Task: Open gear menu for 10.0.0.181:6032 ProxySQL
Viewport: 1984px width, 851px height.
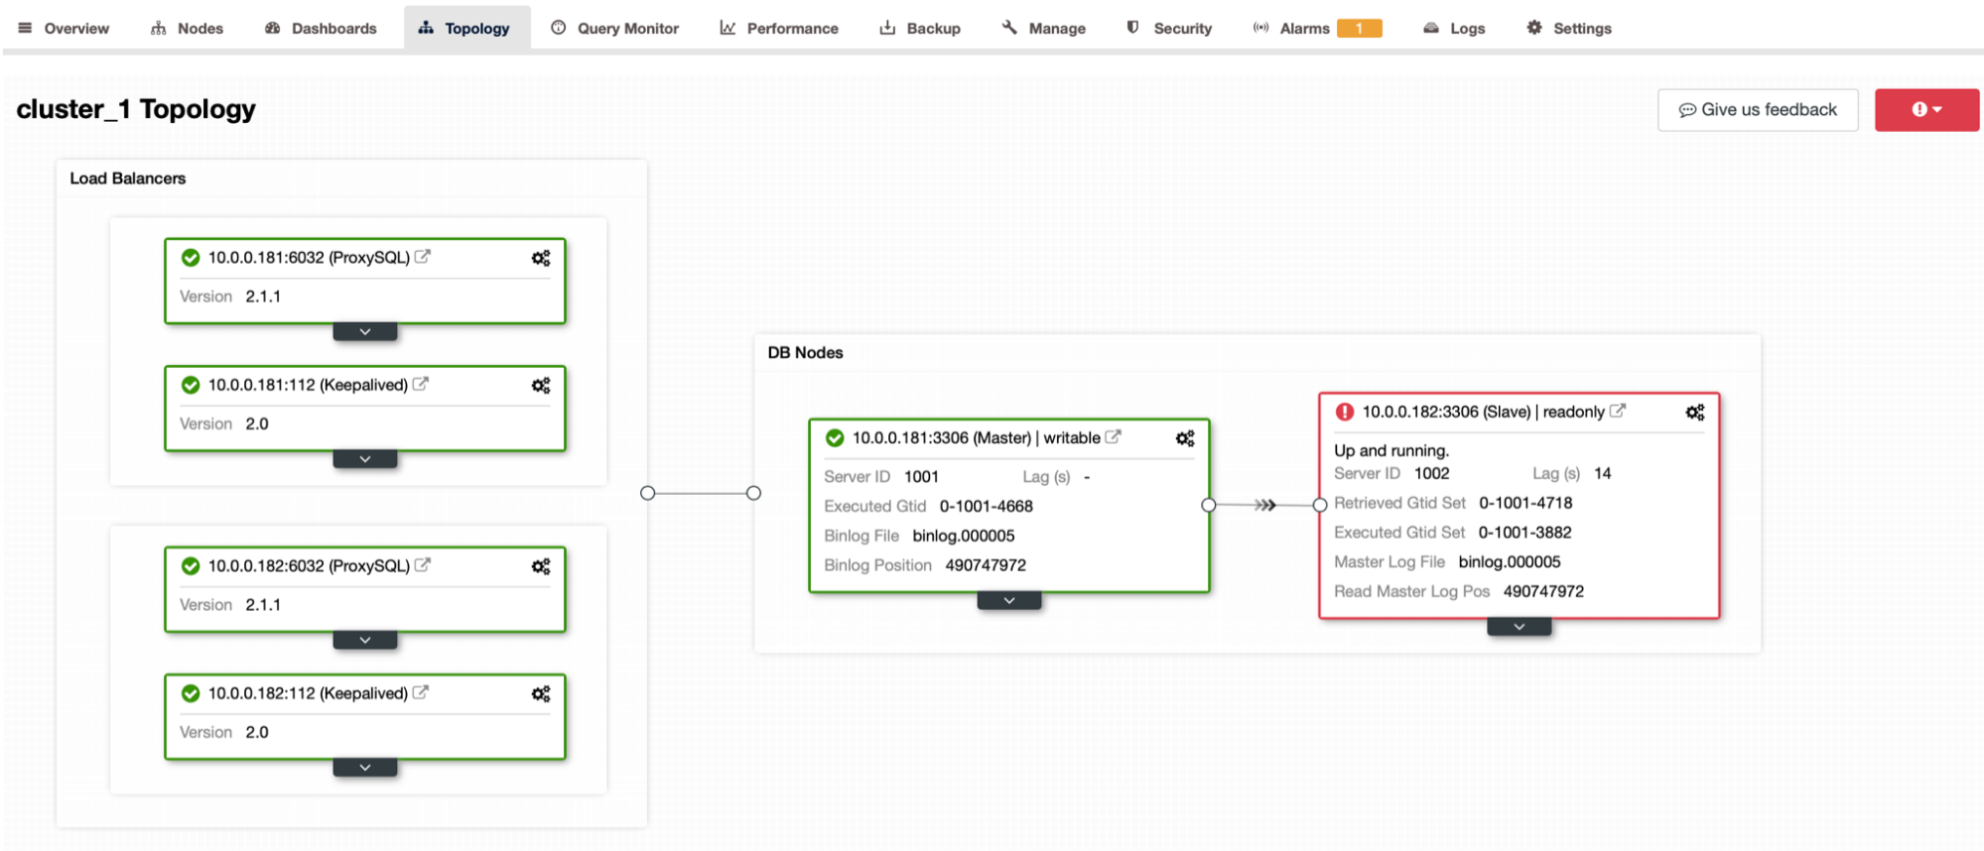Action: 541,258
